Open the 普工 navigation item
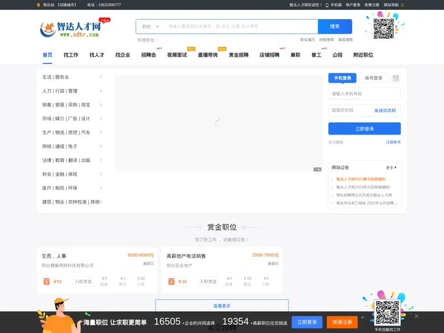The image size is (444, 333). pyautogui.click(x=316, y=55)
